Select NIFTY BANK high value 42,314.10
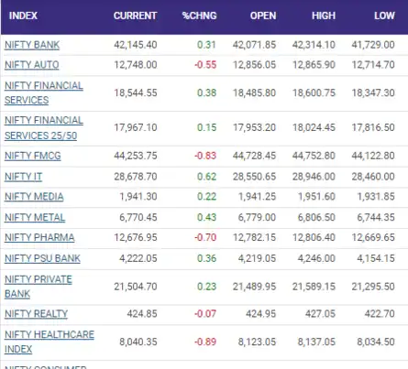Viewport: 408px width, 369px height. 314,45
